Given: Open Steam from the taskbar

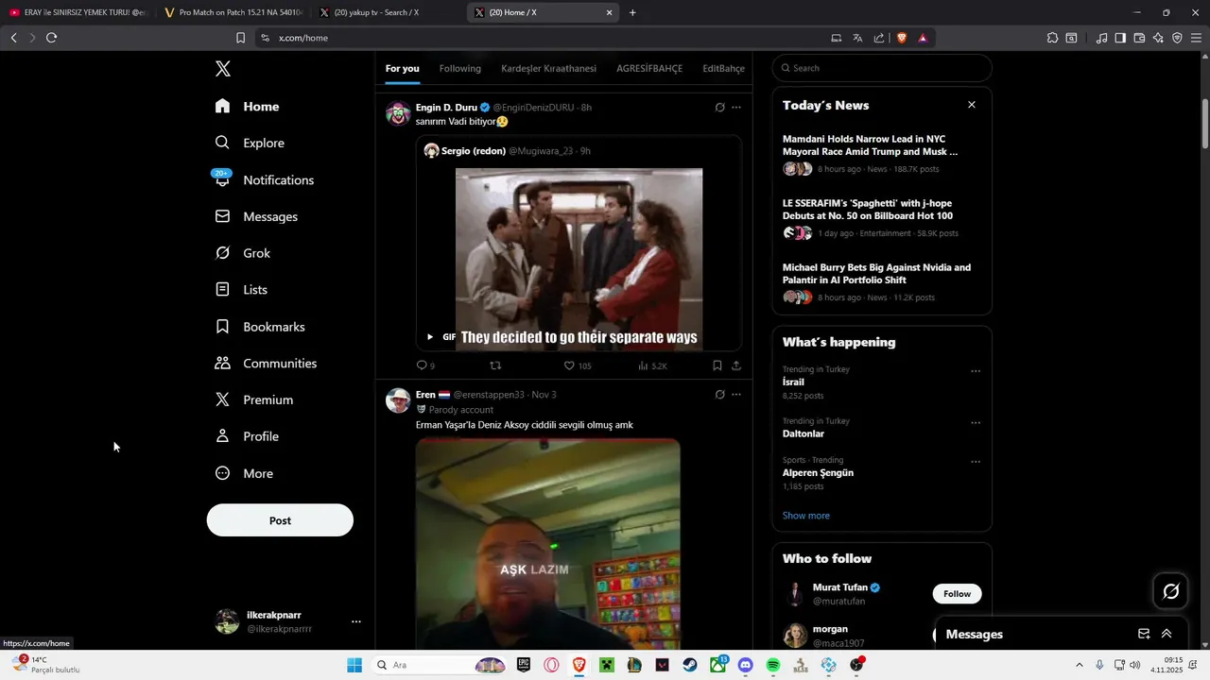Looking at the screenshot, I should click(x=690, y=665).
